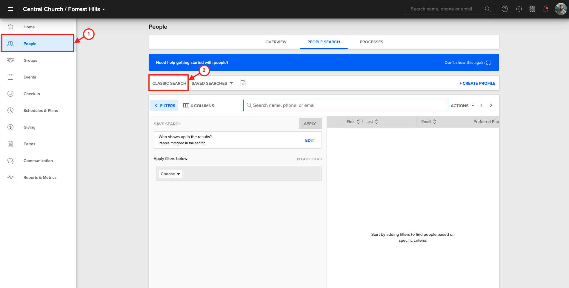This screenshot has width=569, height=288.
Task: Open the Choose filter dropdown
Action: pos(170,174)
